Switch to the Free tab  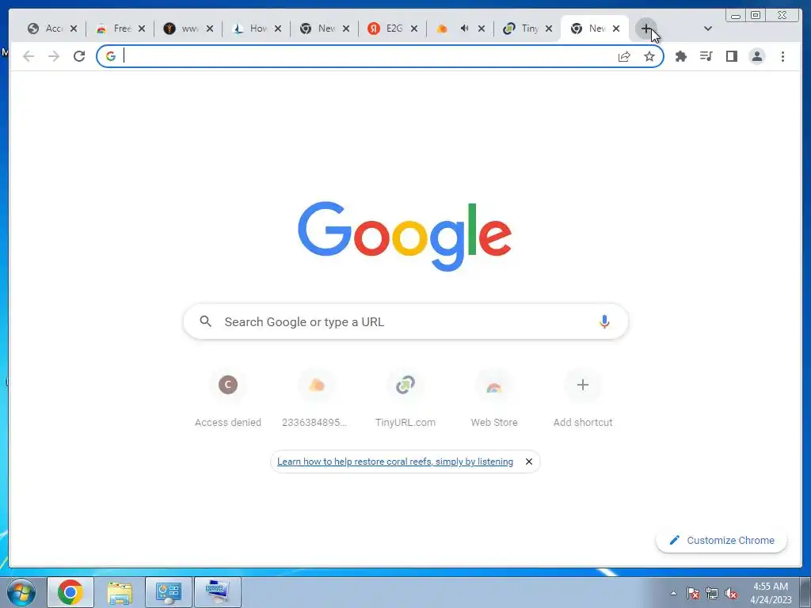tap(120, 28)
